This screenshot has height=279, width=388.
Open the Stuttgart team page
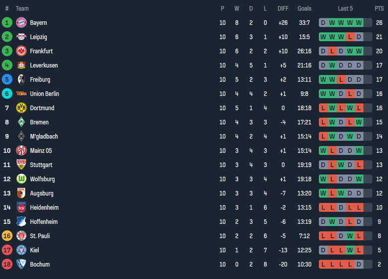pos(41,165)
